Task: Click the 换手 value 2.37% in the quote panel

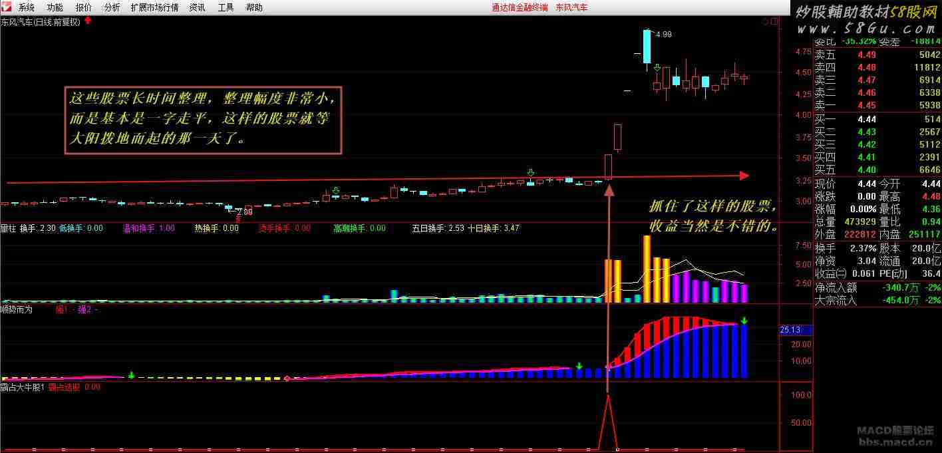Action: pyautogui.click(x=862, y=248)
